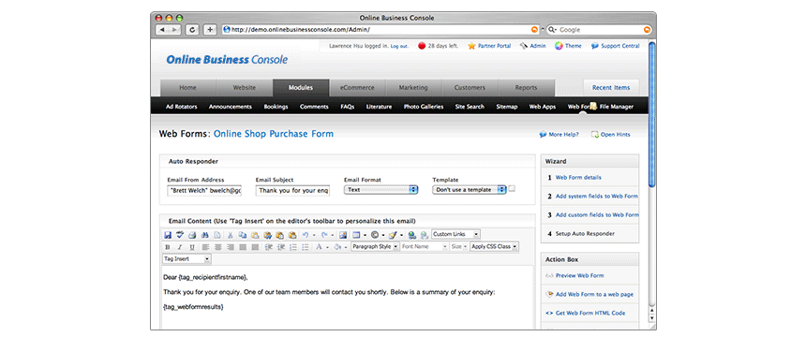Switch to the Website tab
This screenshot has width=806, height=337.
point(245,88)
